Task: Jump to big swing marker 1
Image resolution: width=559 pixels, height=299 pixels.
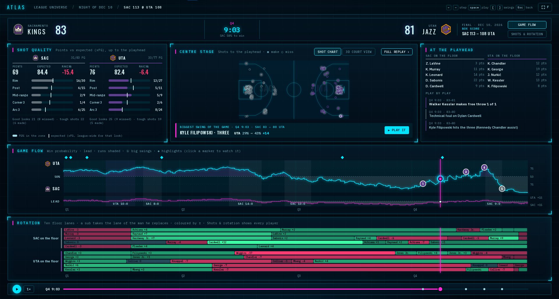Action: pos(423,184)
